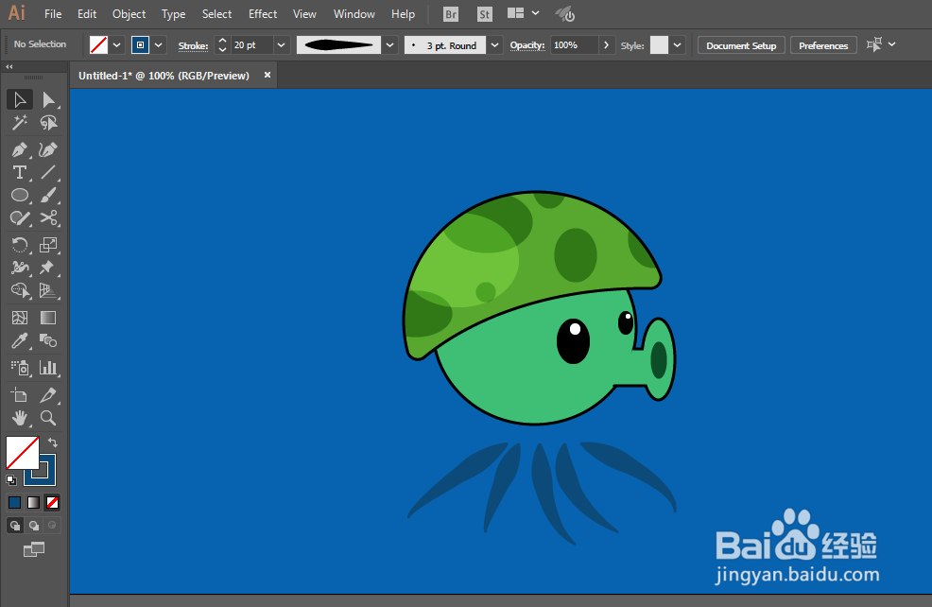932x607 pixels.
Task: Expand the Opacity slider arrow
Action: click(x=606, y=45)
